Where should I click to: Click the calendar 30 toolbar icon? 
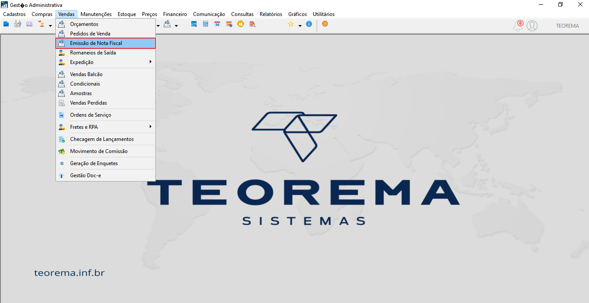217,24
